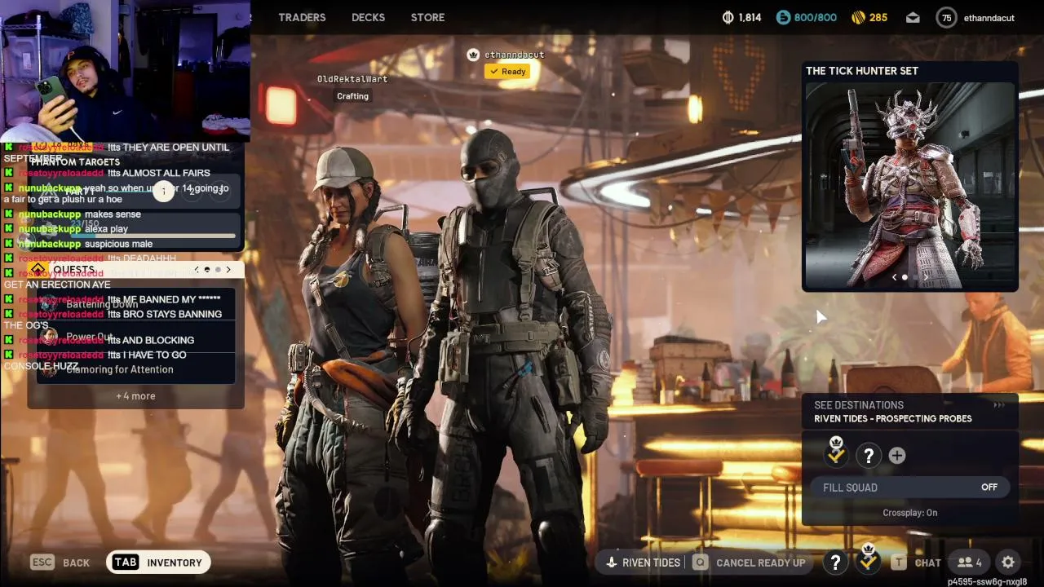Click the coin currency icon beside 1,814
This screenshot has width=1044, height=587.
728,17
